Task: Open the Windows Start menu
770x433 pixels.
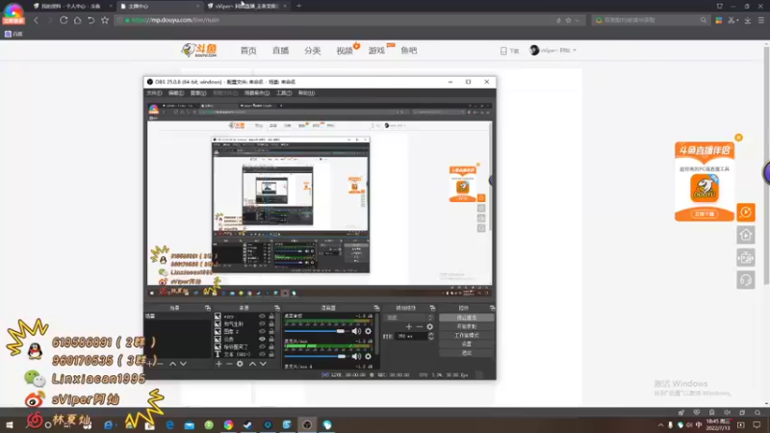Action: click(10, 424)
